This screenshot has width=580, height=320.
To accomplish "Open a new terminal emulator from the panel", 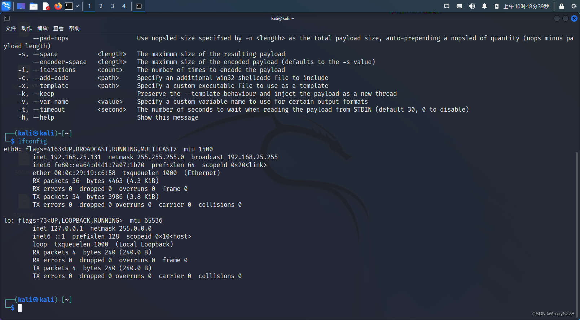I will pyautogui.click(x=69, y=6).
